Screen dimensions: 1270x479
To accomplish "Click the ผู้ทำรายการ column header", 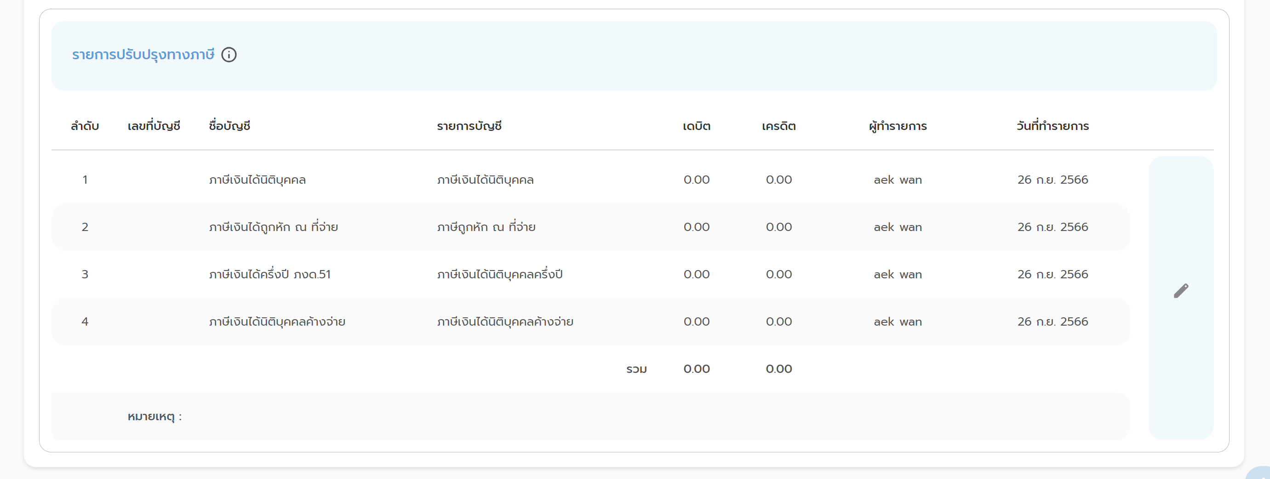I will 897,126.
